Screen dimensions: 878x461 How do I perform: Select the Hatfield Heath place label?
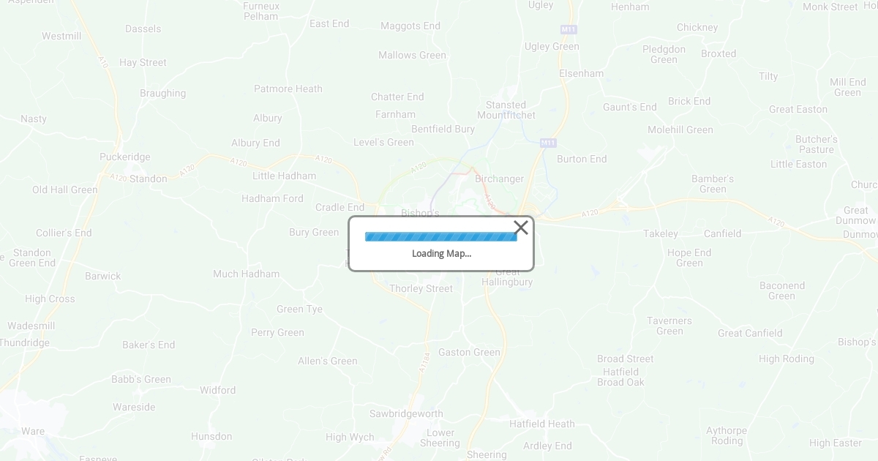(542, 424)
